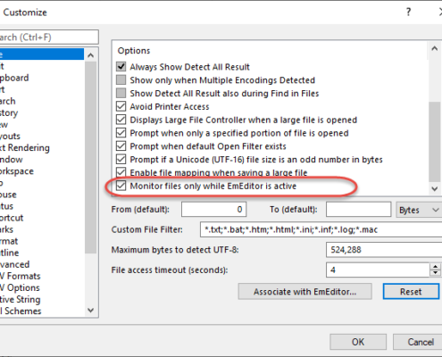
Task: Toggle Monitor files only while EmEditor is active
Action: 121,186
